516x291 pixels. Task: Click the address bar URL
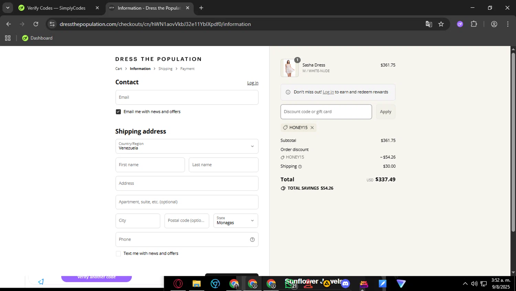click(155, 24)
